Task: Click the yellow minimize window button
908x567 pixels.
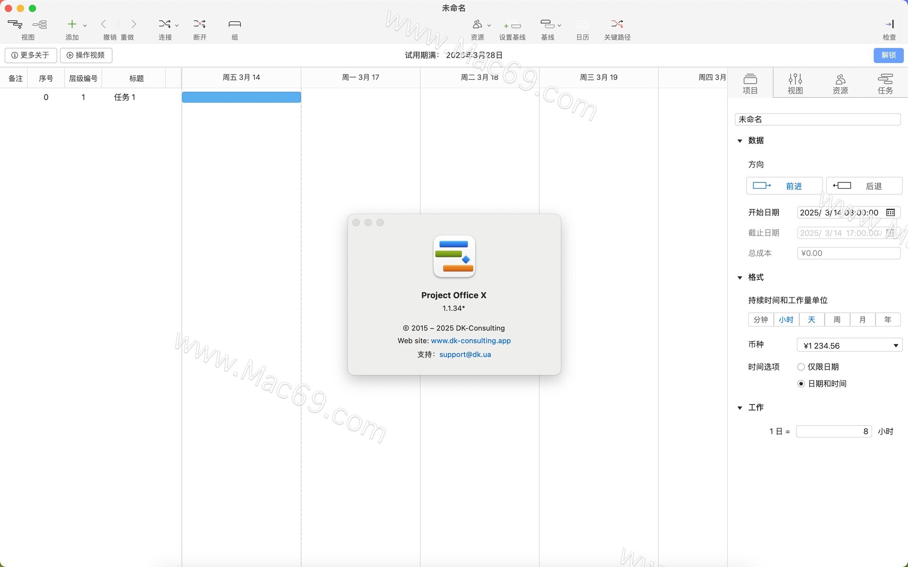Action: pyautogui.click(x=20, y=9)
